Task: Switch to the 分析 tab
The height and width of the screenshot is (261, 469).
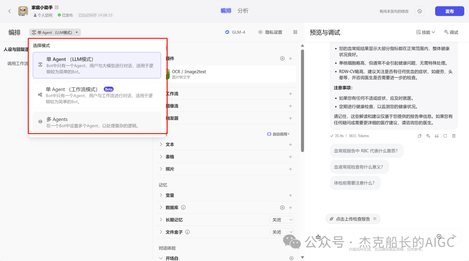Action: tap(243, 11)
